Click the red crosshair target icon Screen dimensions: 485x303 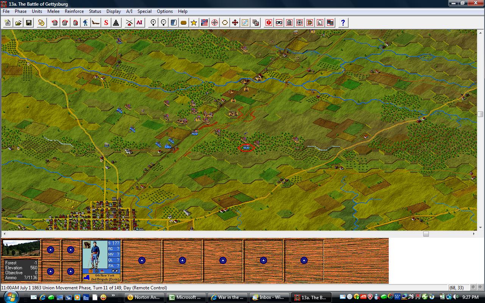(x=214, y=23)
